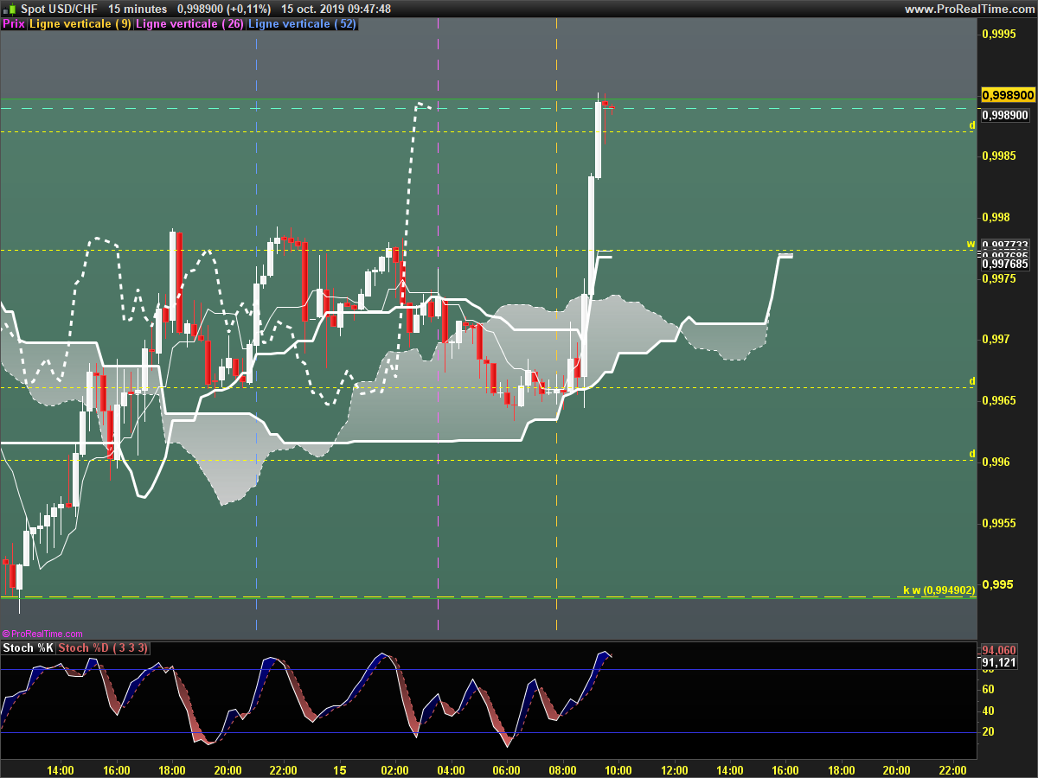Screen dimensions: 1038x778
Task: Select the Ligne verticale (52) label
Action: [302, 24]
